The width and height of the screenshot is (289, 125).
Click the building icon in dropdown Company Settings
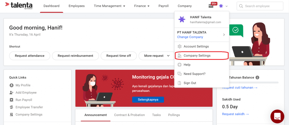pos(179,56)
